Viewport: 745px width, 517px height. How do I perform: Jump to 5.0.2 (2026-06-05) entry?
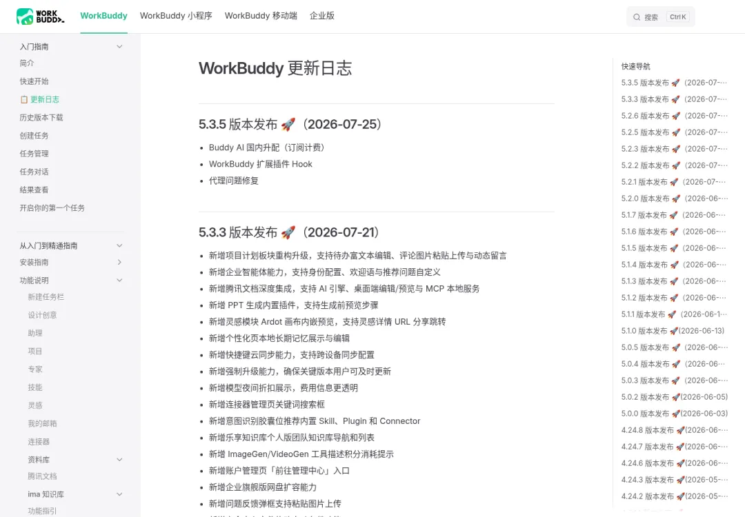(674, 397)
